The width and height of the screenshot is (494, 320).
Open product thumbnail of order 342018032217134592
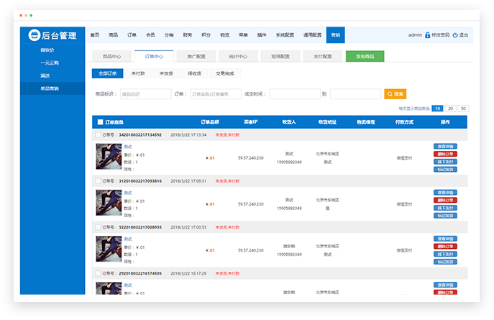[109, 155]
